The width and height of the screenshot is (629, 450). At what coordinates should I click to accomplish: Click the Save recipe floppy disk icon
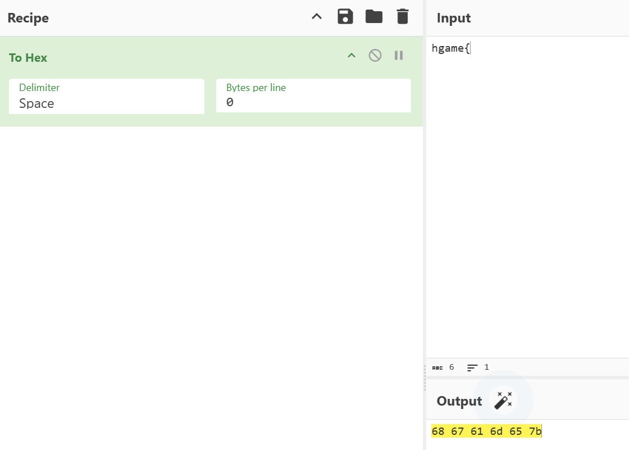[345, 17]
